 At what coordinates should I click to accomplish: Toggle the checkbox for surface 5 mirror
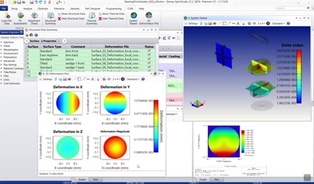pos(149,59)
